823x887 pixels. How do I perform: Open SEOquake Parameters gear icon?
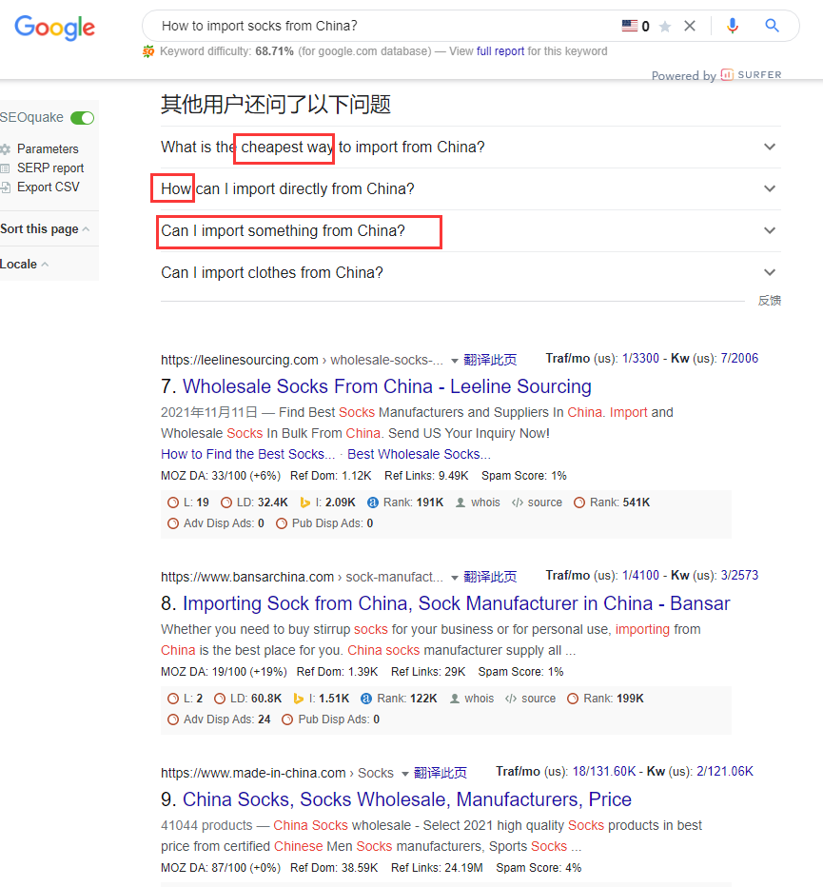[x=6, y=149]
